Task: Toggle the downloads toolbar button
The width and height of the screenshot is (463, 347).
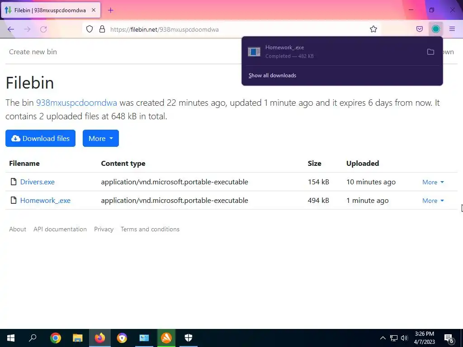Action: click(x=435, y=29)
